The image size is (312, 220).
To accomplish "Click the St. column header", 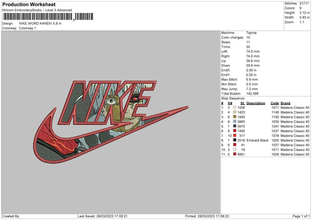I will click(242, 103).
